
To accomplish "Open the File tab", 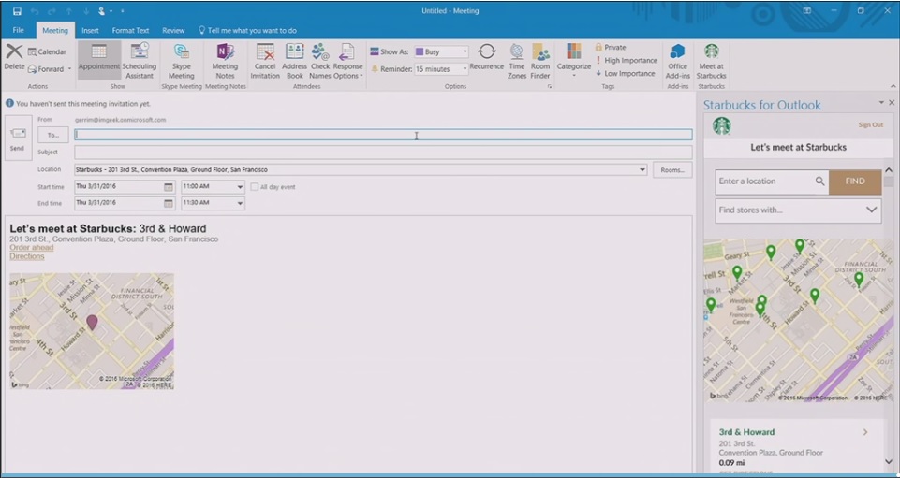I will pos(19,30).
